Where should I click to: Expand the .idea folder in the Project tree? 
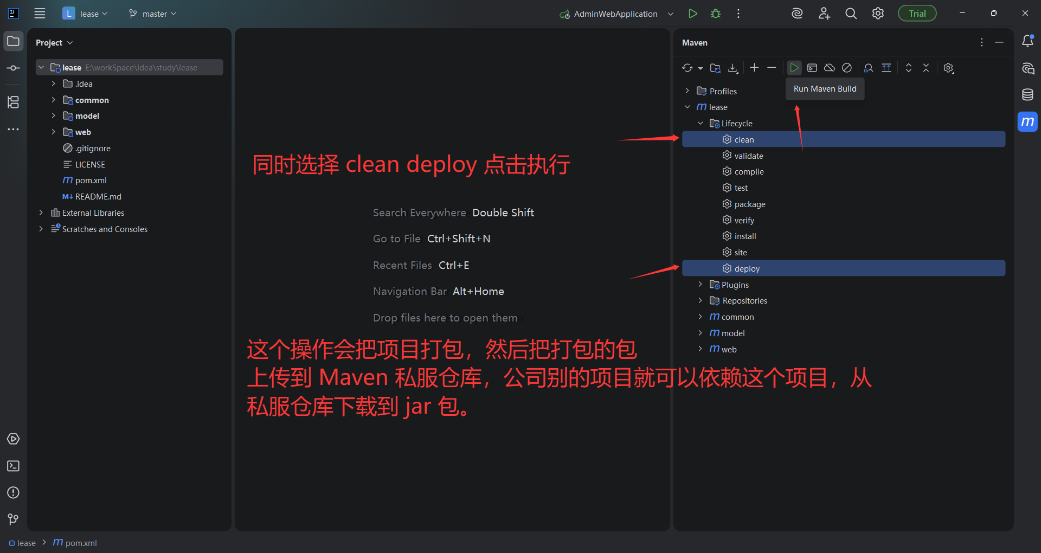[53, 83]
